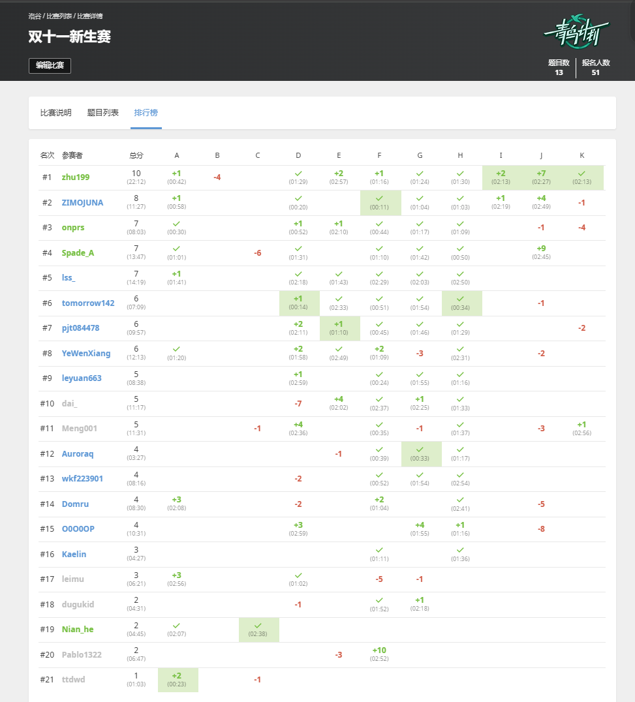Open zhu199's user profile
This screenshot has height=702, width=635.
76,177
